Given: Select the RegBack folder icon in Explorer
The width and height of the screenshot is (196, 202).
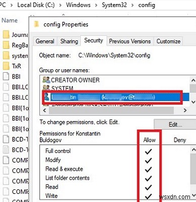Looking at the screenshot, I should pos(6,45).
